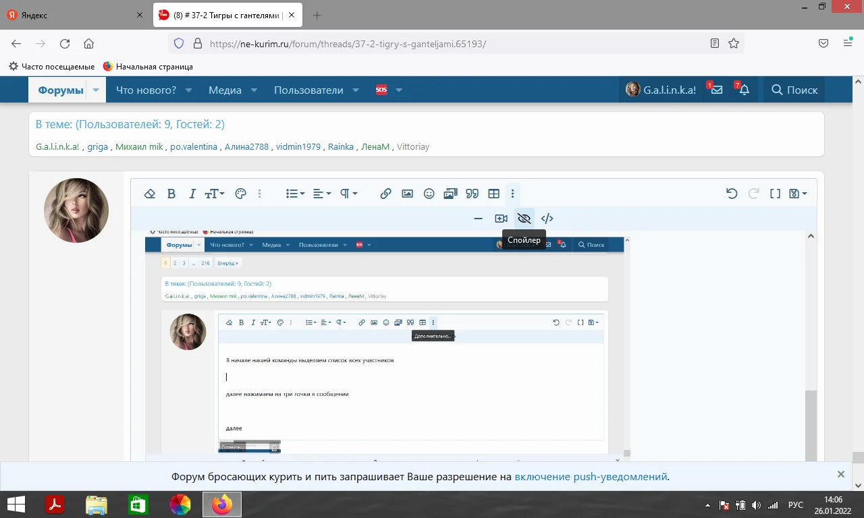
Task: Open the paragraph format dropdown
Action: (x=348, y=194)
